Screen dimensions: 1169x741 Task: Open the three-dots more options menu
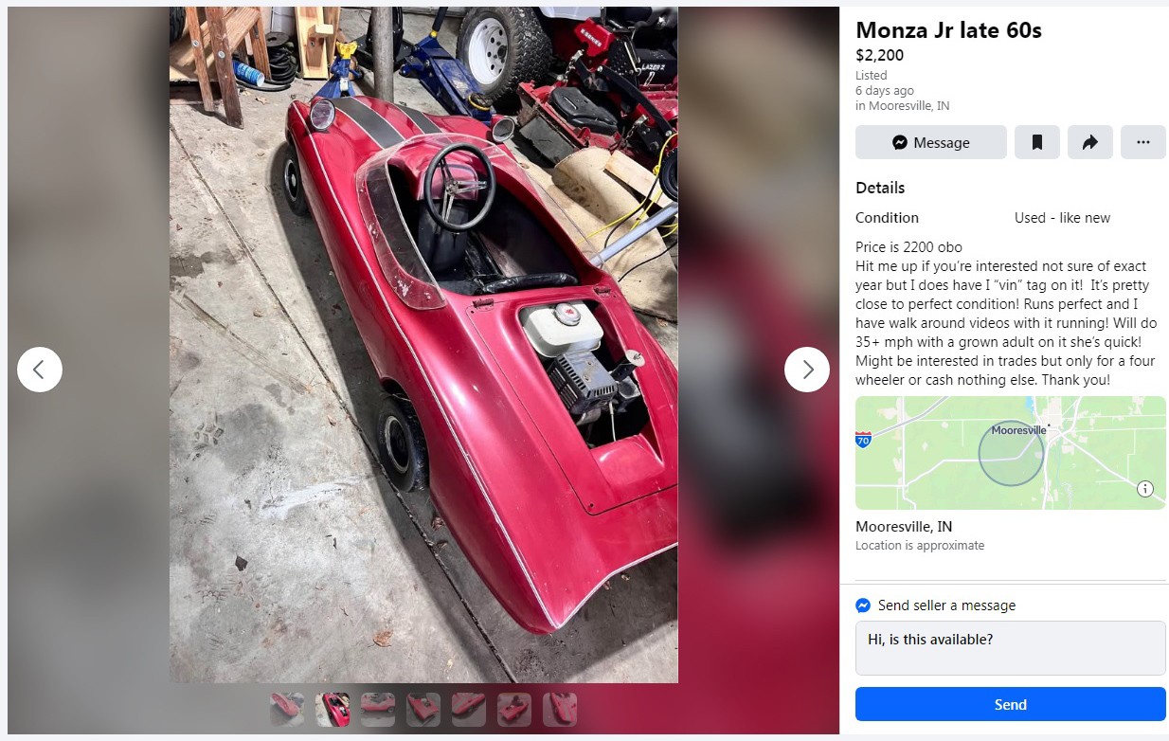[1143, 142]
